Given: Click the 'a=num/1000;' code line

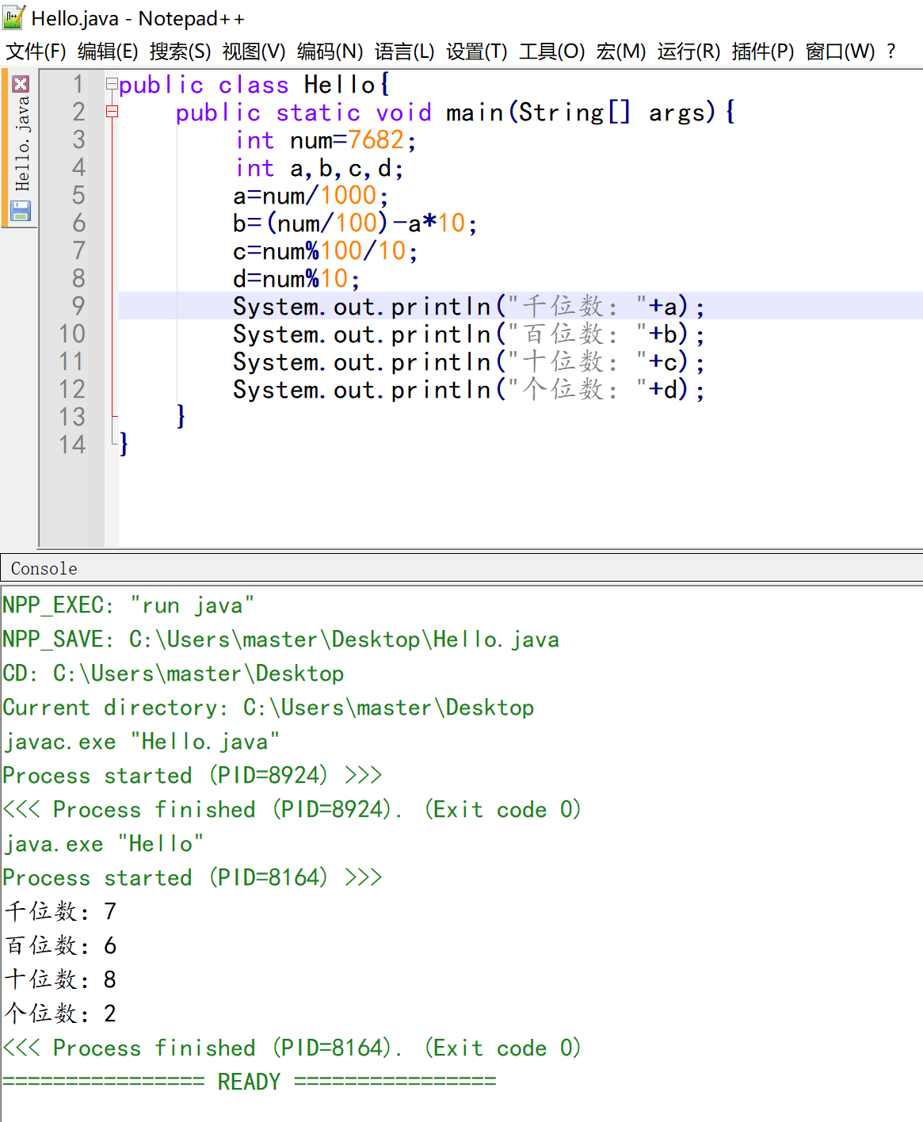Looking at the screenshot, I should click(311, 196).
